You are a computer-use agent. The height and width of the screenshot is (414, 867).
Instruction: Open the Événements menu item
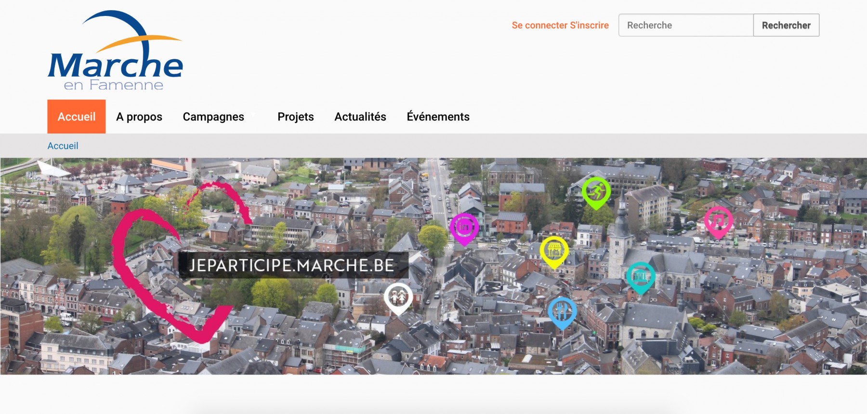pyautogui.click(x=438, y=117)
